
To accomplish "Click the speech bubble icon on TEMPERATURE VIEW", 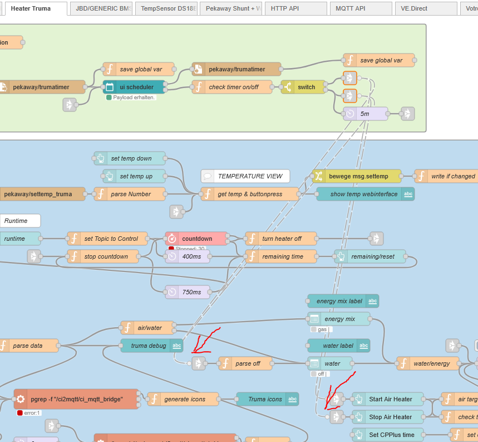I will tap(208, 176).
